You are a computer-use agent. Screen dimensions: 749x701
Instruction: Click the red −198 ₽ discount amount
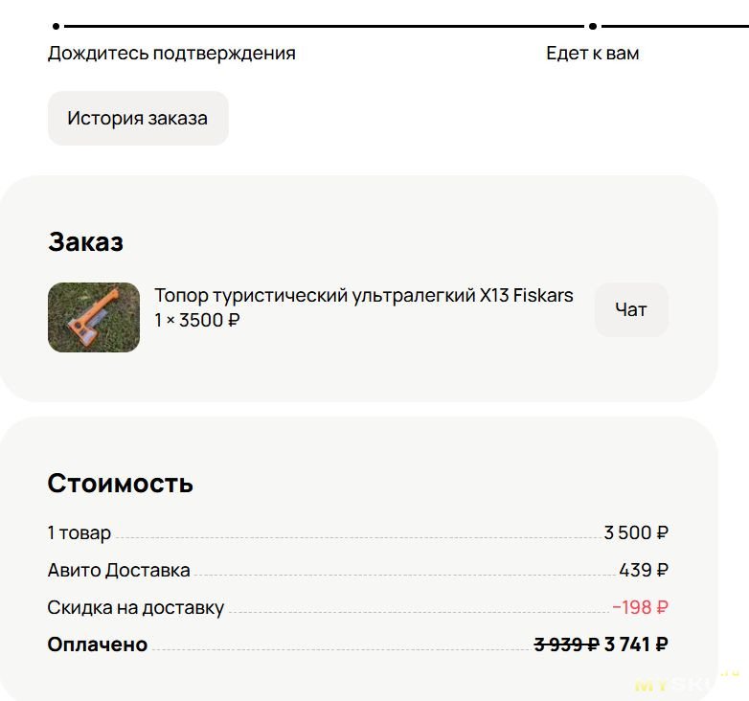click(640, 607)
